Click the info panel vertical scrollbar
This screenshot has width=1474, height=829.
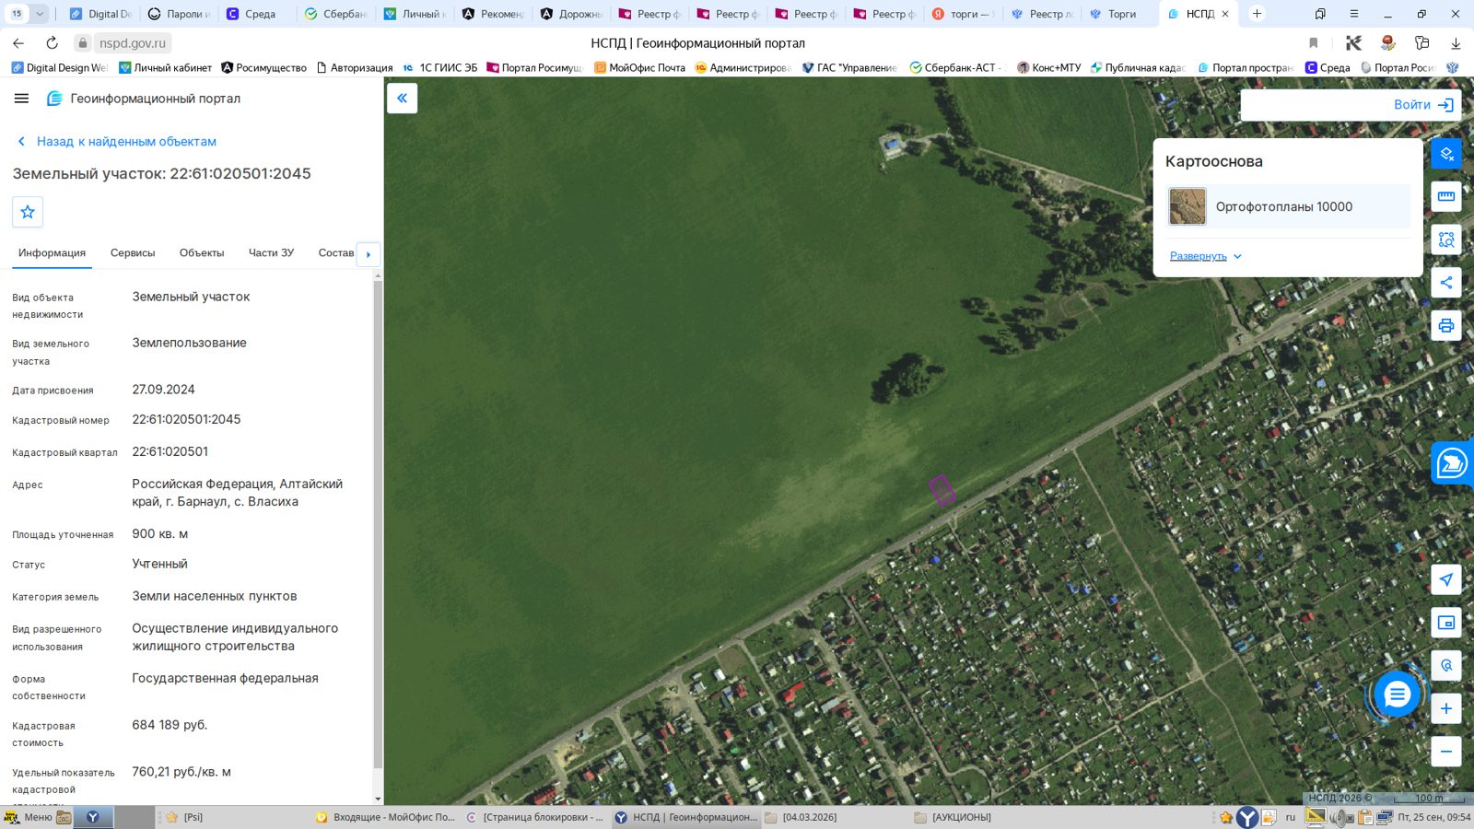pos(378,525)
